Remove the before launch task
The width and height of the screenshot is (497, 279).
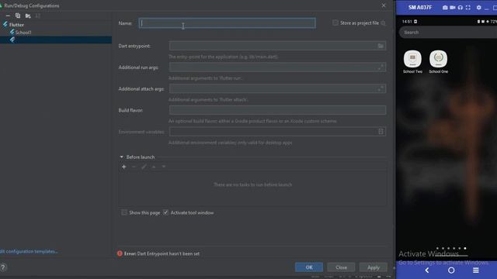coord(134,167)
